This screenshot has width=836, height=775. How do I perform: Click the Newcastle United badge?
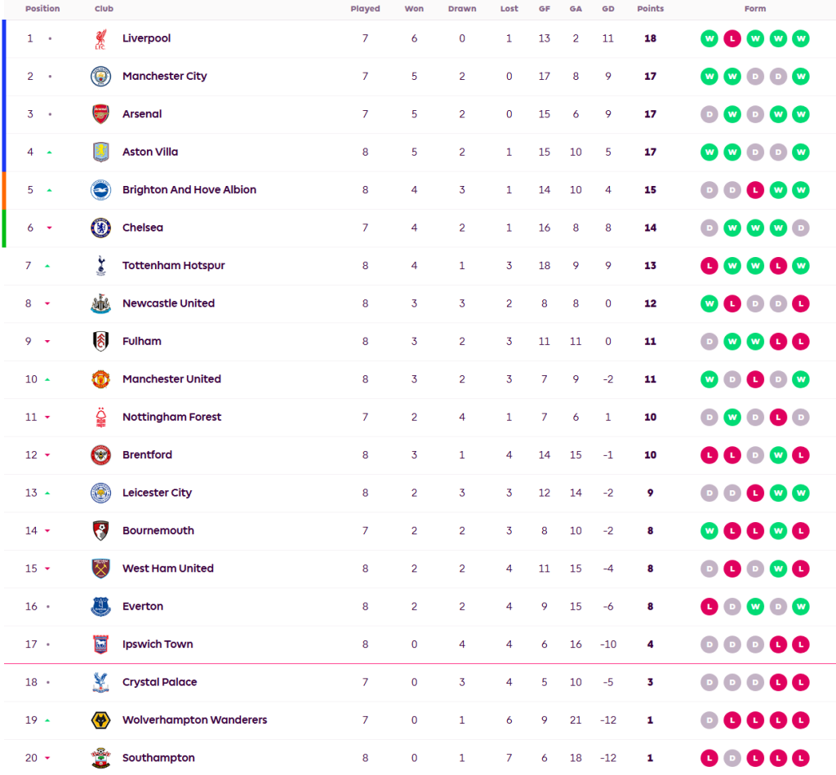tap(100, 303)
